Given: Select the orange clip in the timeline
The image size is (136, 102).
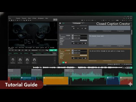Looking at the screenshot, I should click(56, 80).
